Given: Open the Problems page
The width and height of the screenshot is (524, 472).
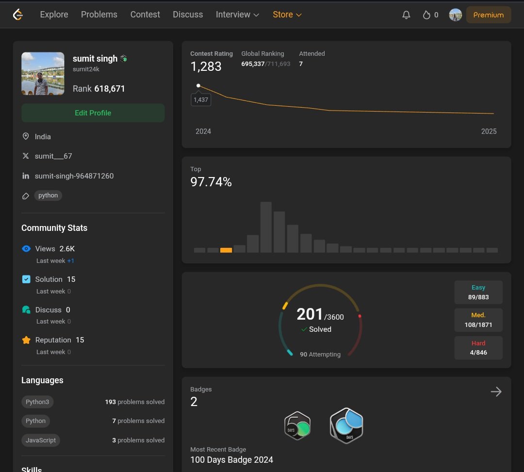Looking at the screenshot, I should click(x=99, y=15).
